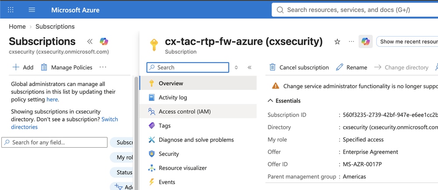Click Add subscription button

(23, 67)
